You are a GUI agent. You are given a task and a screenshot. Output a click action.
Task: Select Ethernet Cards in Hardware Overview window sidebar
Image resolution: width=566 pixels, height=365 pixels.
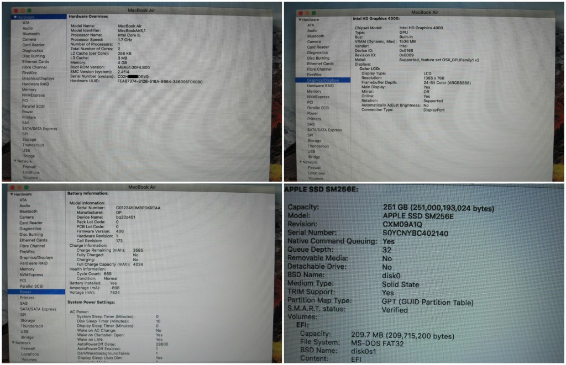[35, 62]
